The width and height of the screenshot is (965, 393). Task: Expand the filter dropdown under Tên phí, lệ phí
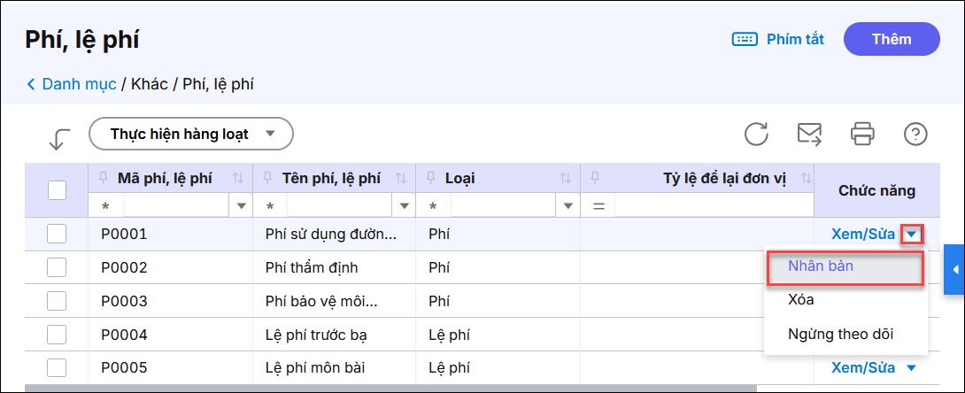click(x=405, y=206)
